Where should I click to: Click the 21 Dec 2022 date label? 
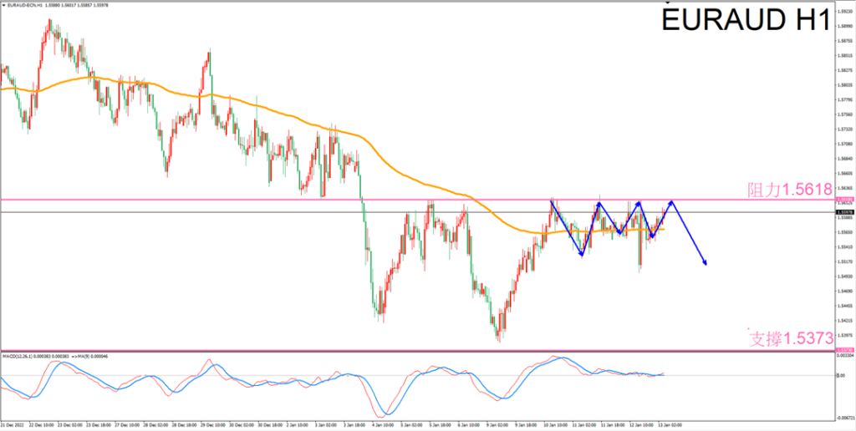[x=14, y=425]
